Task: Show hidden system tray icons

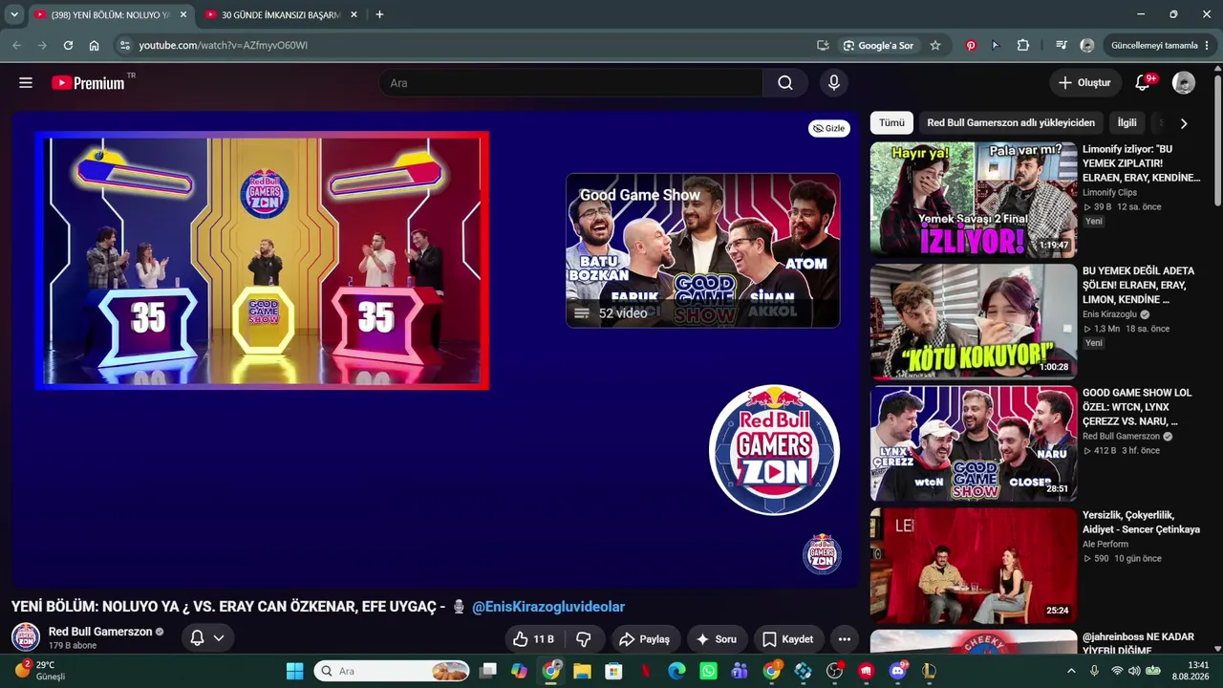Action: [x=1071, y=671]
